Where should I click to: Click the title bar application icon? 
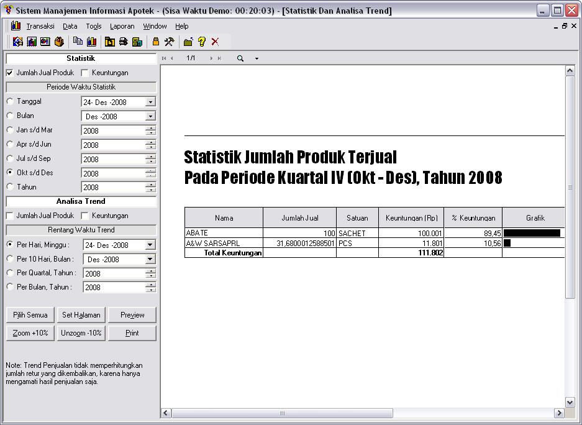pyautogui.click(x=8, y=10)
